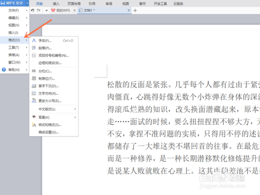
Task: Expand the 插入(I) menu in dropdown list
Action: point(15,33)
